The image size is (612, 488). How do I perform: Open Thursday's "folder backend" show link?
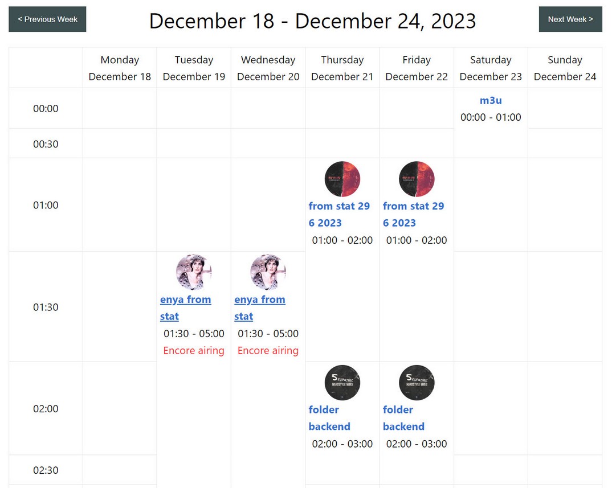(x=329, y=418)
